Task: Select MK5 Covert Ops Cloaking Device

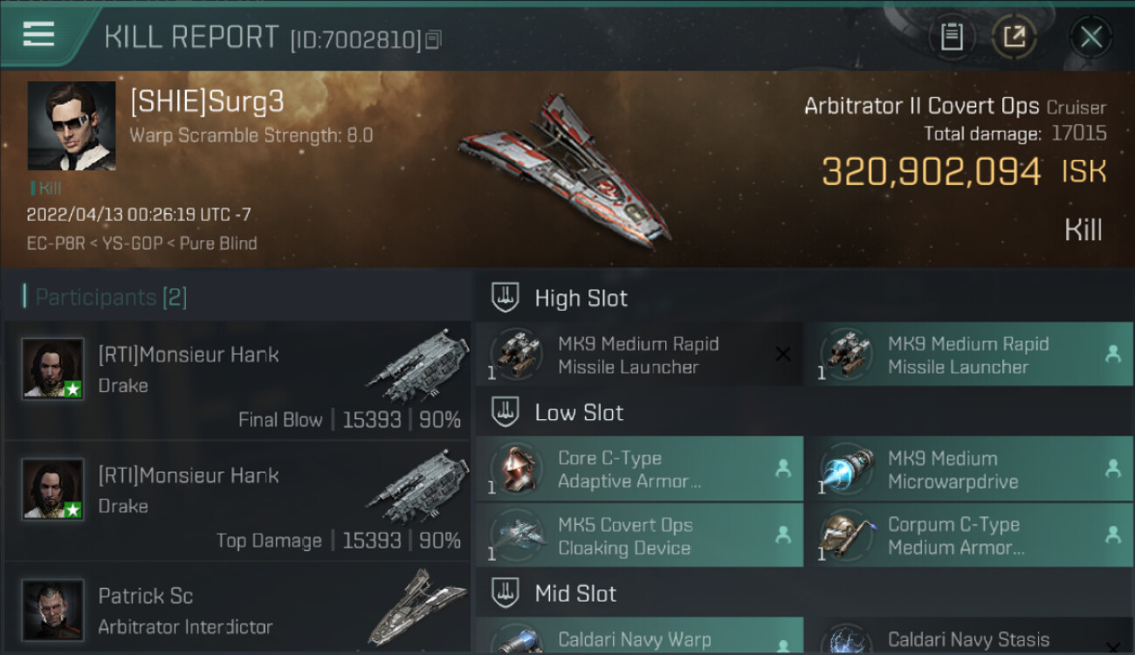Action: [x=639, y=535]
